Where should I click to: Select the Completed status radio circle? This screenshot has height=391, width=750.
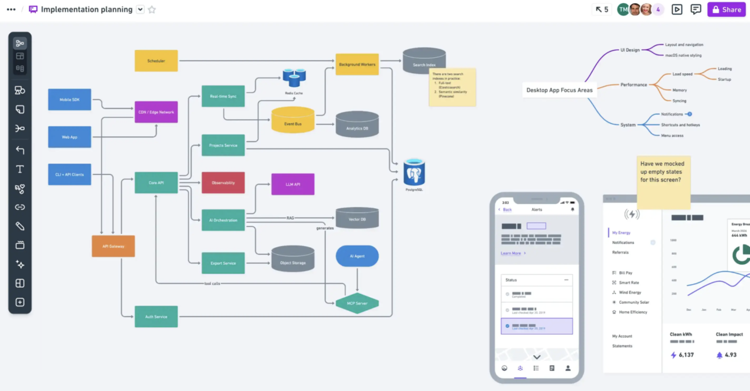click(507, 294)
